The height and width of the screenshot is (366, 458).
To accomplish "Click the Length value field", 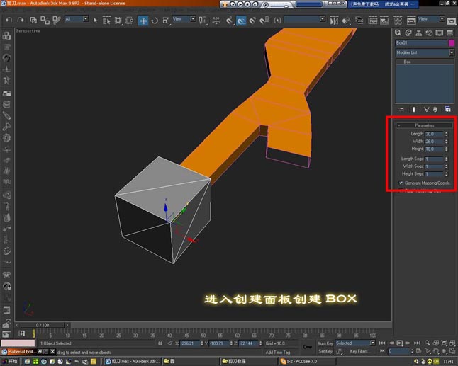I will pos(434,134).
